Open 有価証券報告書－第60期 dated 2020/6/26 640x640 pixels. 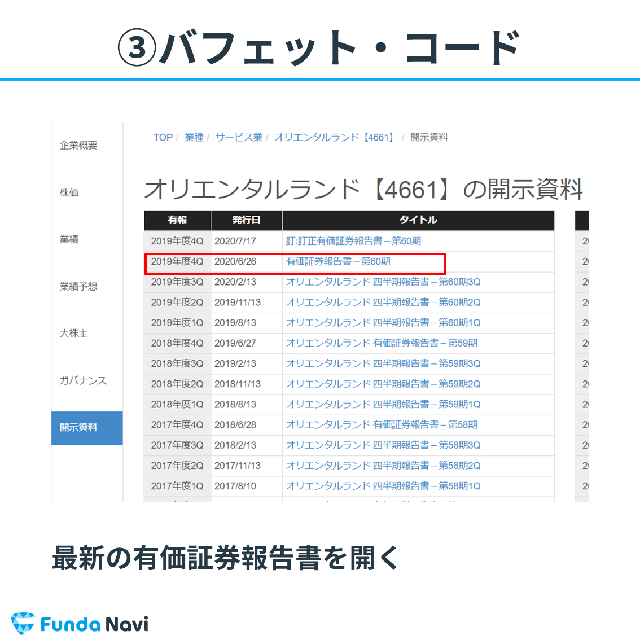pyautogui.click(x=338, y=262)
